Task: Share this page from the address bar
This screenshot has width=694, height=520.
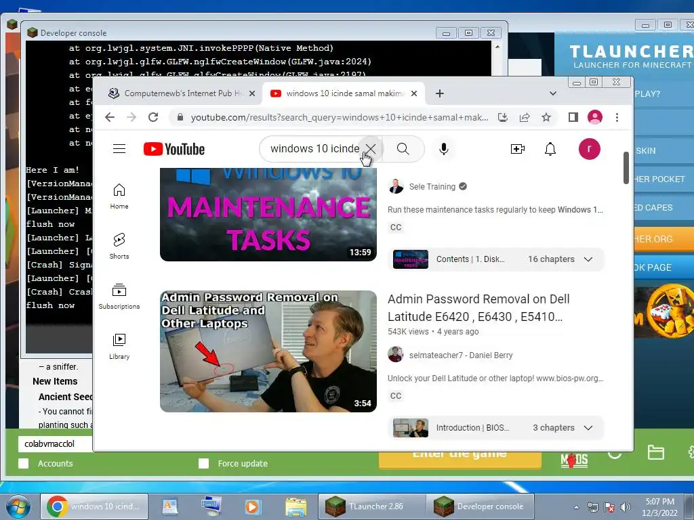Action: point(525,117)
